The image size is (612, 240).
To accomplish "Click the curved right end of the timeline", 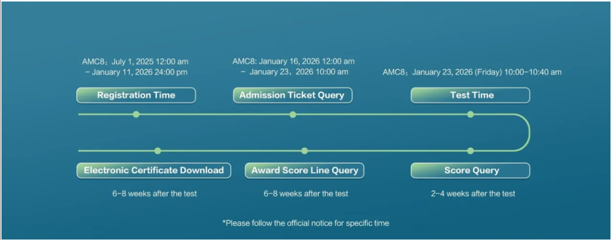I will point(529,132).
